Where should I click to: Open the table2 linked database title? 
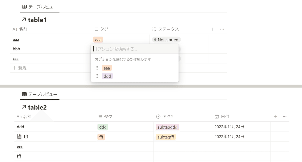pos(37,107)
